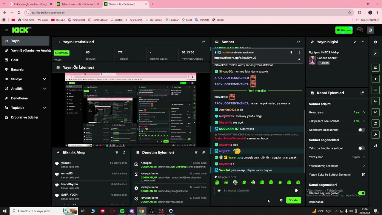Viewport: 382px width, 215px height.
Task: Open the Windows Start menu
Action: [4, 211]
